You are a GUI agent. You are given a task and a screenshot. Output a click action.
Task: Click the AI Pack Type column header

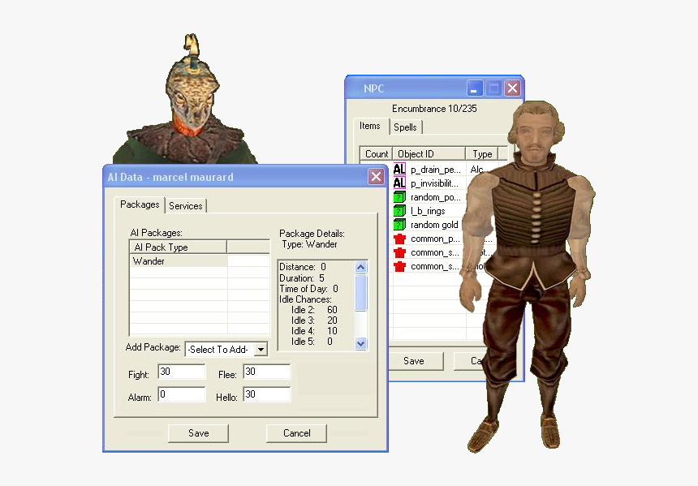[179, 247]
